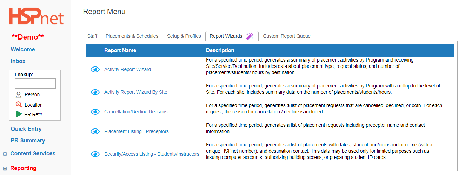Open the Cancellation/Decline Reasons report link
This screenshot has width=465, height=175.
(x=136, y=112)
